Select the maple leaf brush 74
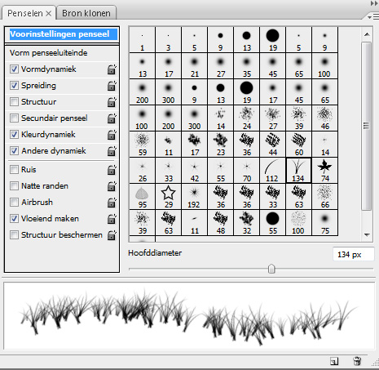This screenshot has width=379, height=370. pos(325,171)
